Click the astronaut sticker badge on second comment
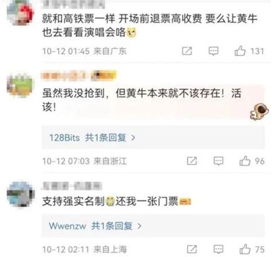 pos(259,111)
